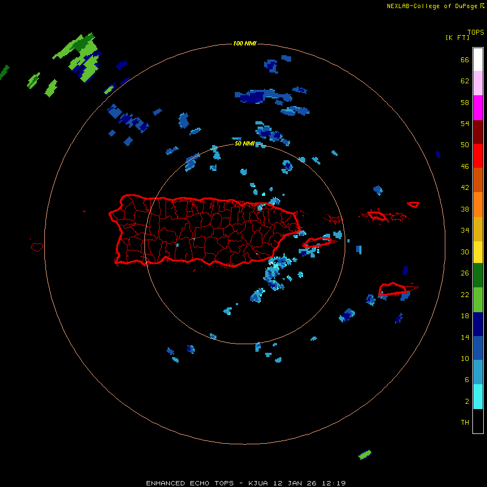Pick the dark orange 46 legend swatch
487x487 pixels.
click(x=478, y=180)
